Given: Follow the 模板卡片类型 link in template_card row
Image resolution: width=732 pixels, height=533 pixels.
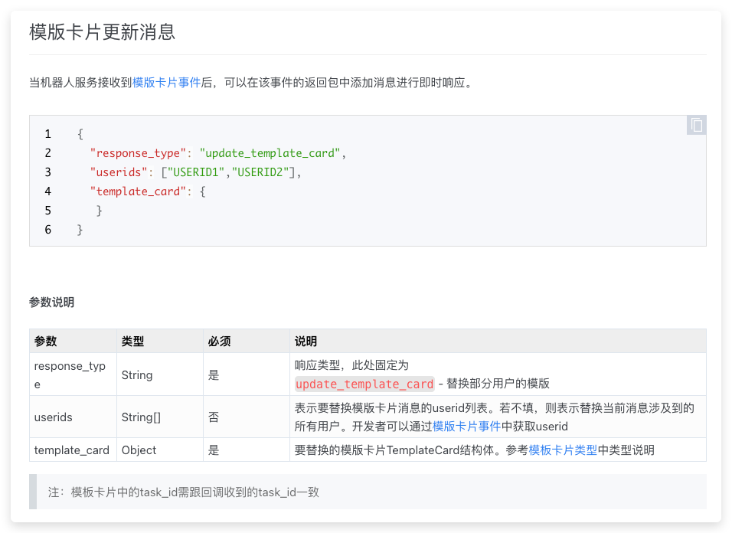Looking at the screenshot, I should [x=563, y=450].
